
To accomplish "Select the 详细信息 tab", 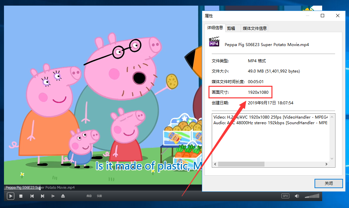I will [x=215, y=28].
